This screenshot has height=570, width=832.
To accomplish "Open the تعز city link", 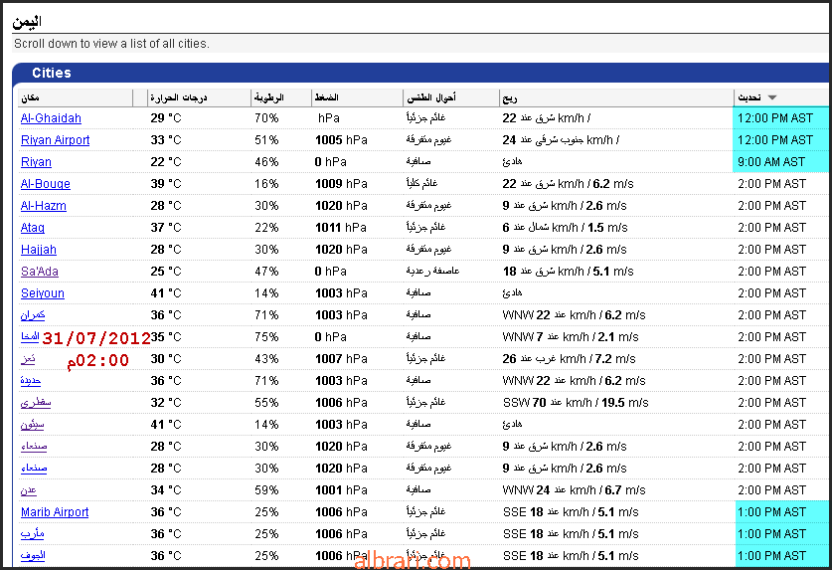I will (28, 358).
